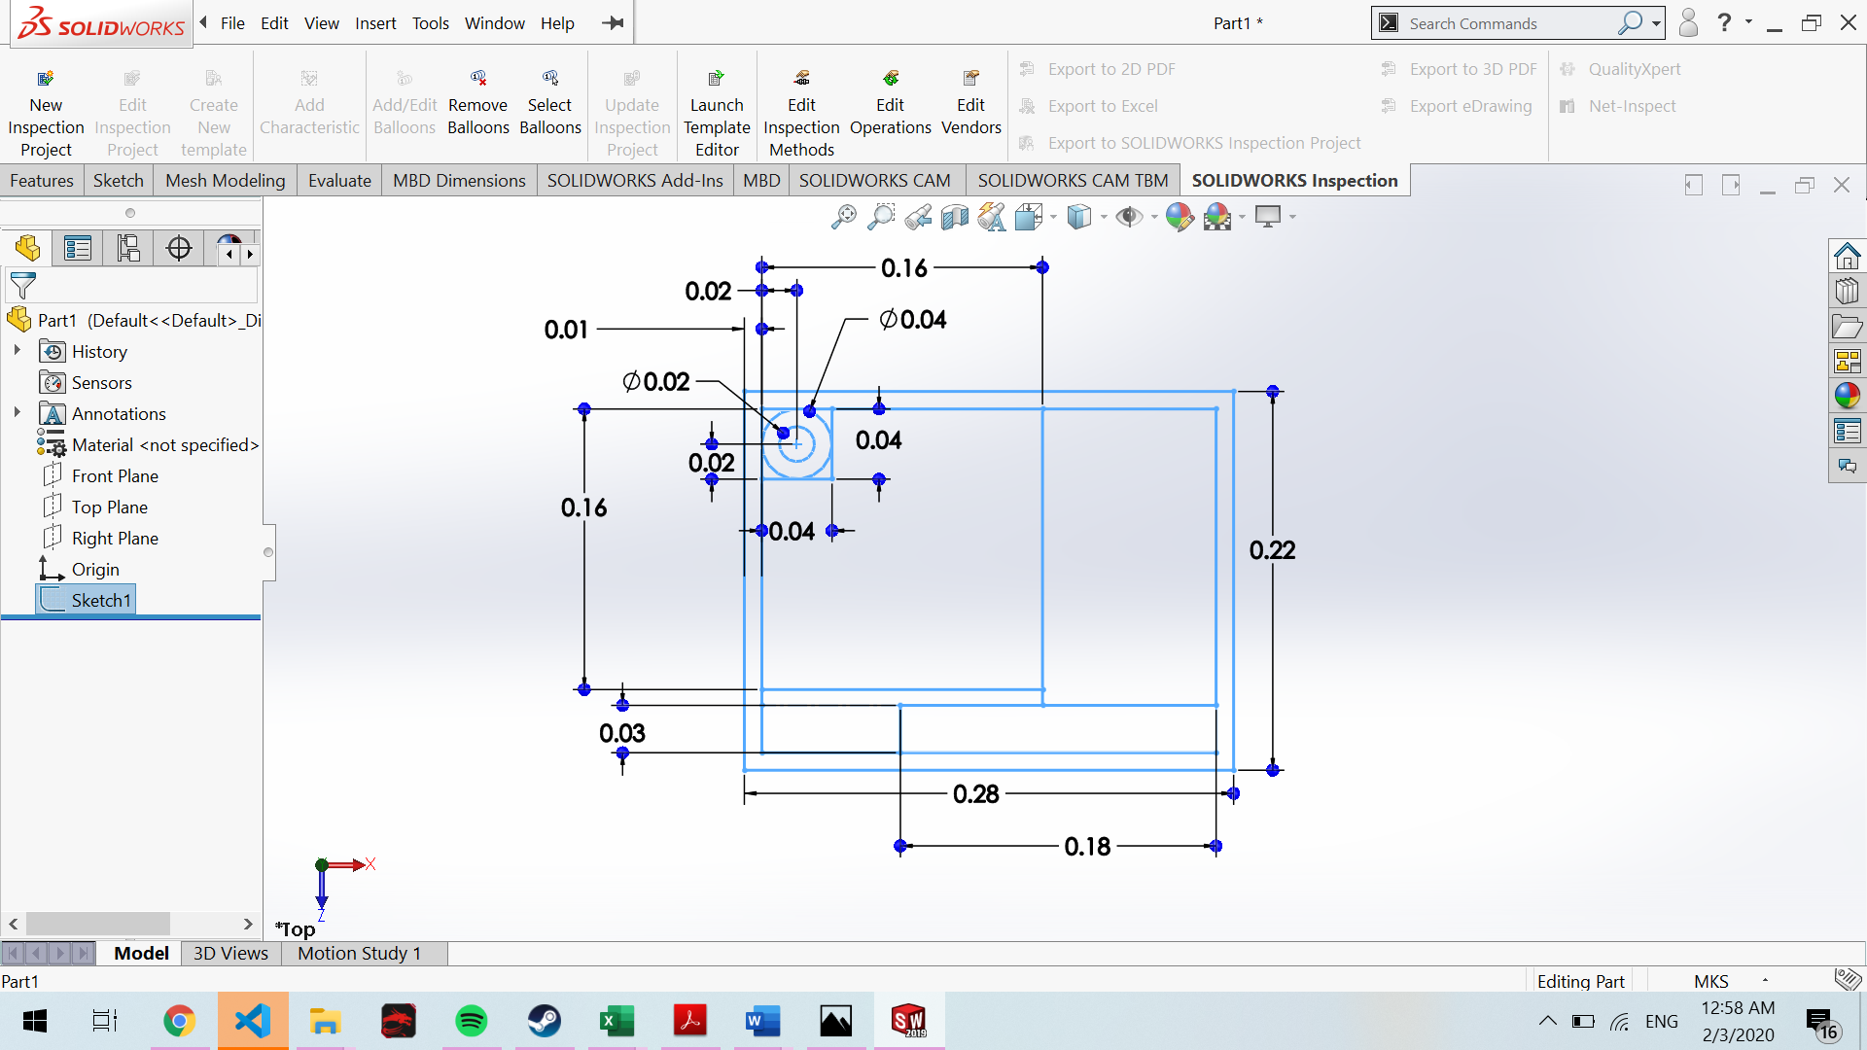Click the Edit Appearance color ball
The height and width of the screenshot is (1050, 1867).
point(1179,217)
